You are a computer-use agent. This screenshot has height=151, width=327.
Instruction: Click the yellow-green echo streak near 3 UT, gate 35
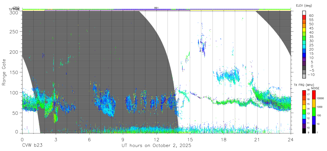click(x=55, y=118)
